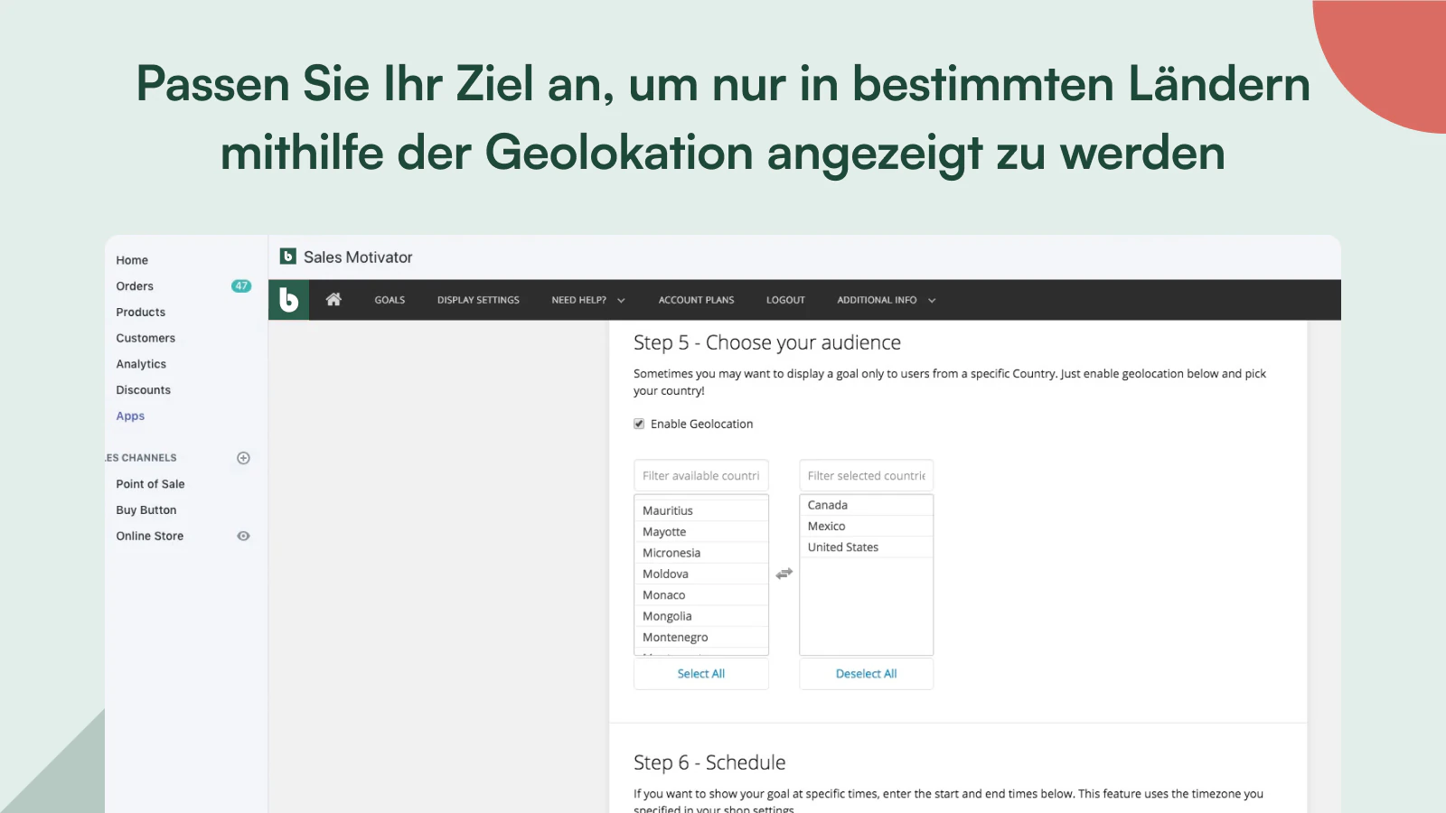Image resolution: width=1446 pixels, height=813 pixels.
Task: Click the Sales Motivator app logo icon
Action: tap(288, 257)
